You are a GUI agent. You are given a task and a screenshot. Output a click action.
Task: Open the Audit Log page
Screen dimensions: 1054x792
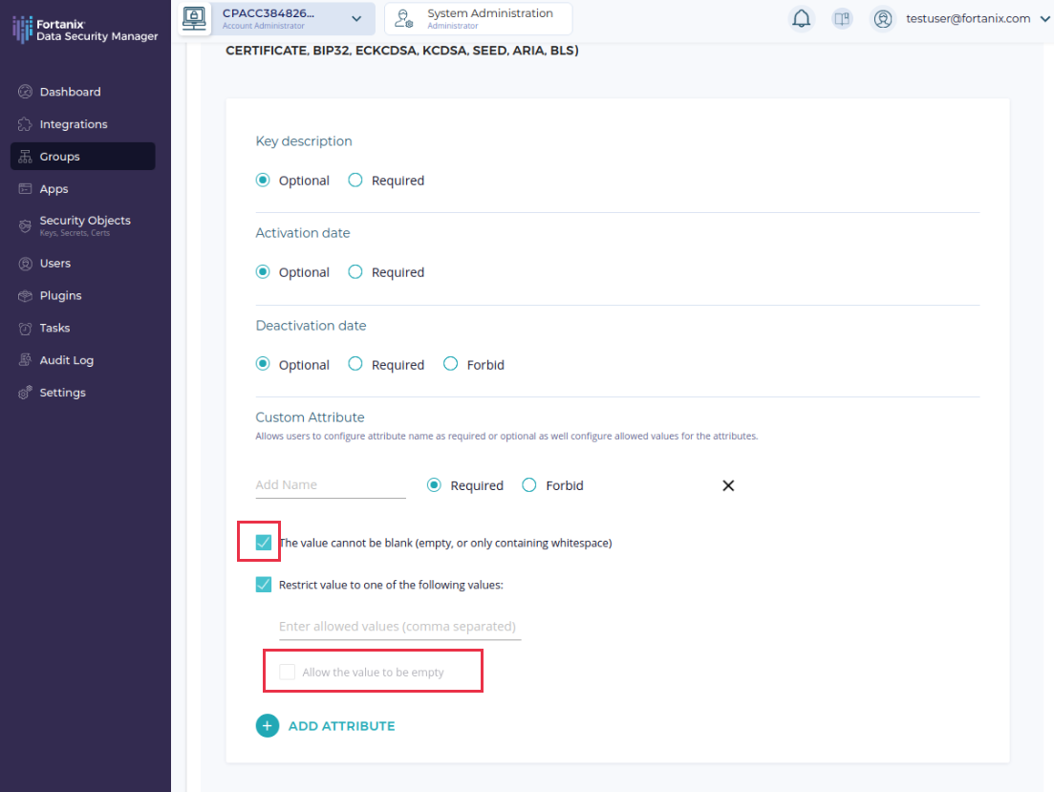point(66,360)
